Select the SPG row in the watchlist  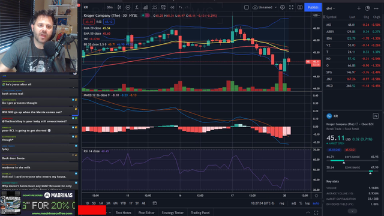tap(353, 72)
